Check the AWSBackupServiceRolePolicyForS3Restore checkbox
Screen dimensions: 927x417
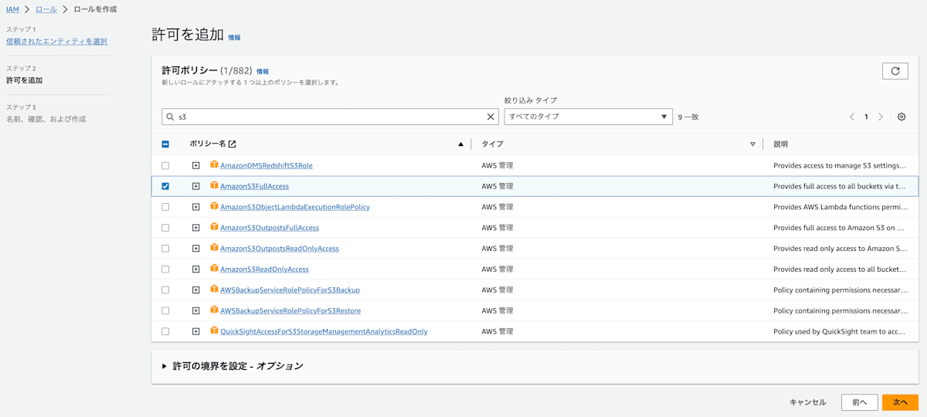click(165, 310)
